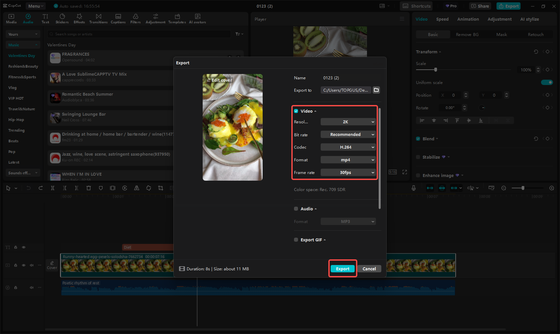Screen dimensions: 560x334
Task: Click Edit cover on the thumbnail
Action: pos(219,80)
